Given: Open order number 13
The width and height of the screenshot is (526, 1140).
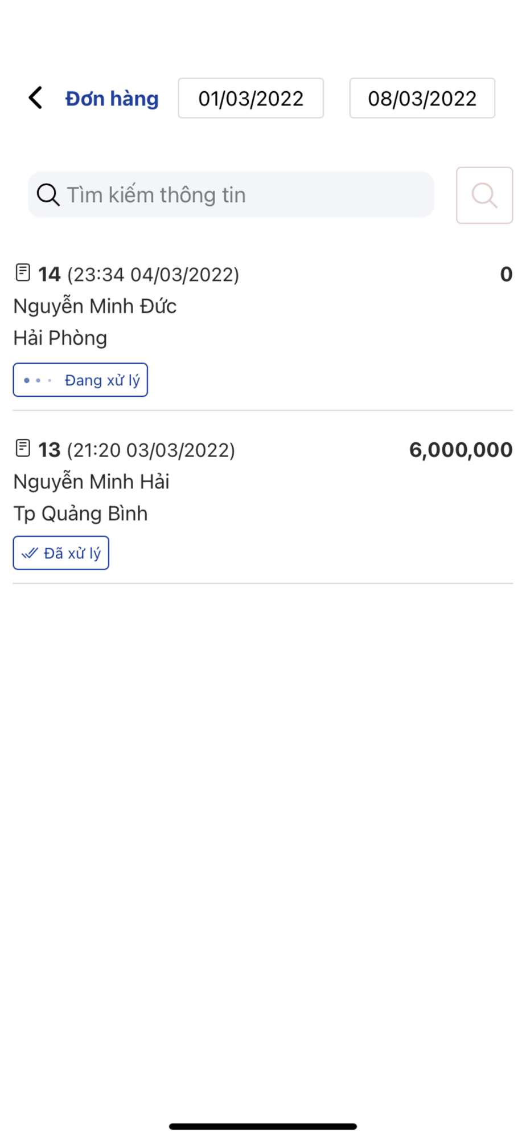Looking at the screenshot, I should click(50, 450).
